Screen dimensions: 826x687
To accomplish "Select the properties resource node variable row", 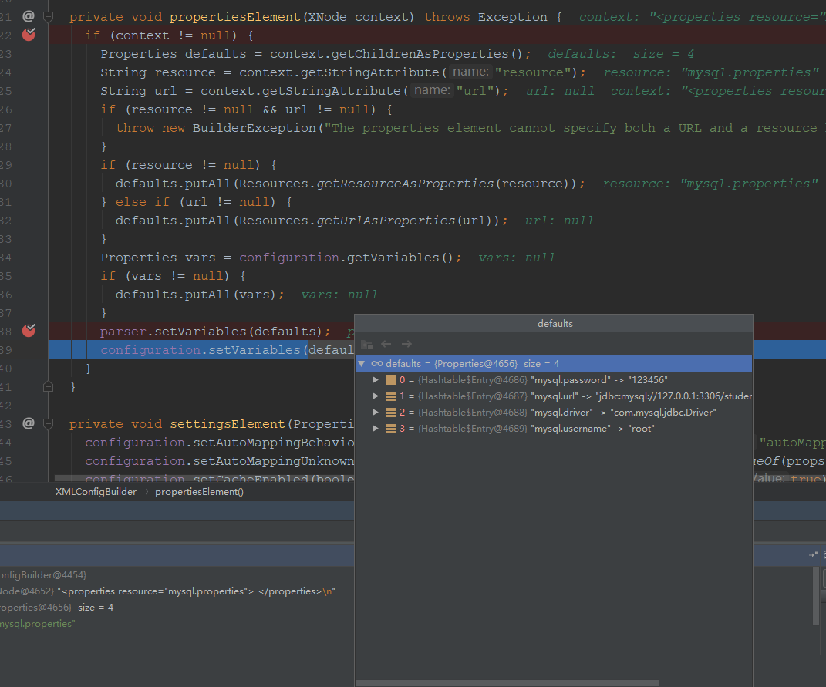I will 177,591.
